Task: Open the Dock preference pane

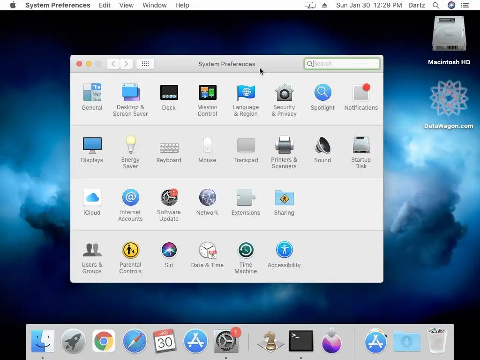Action: pyautogui.click(x=169, y=97)
